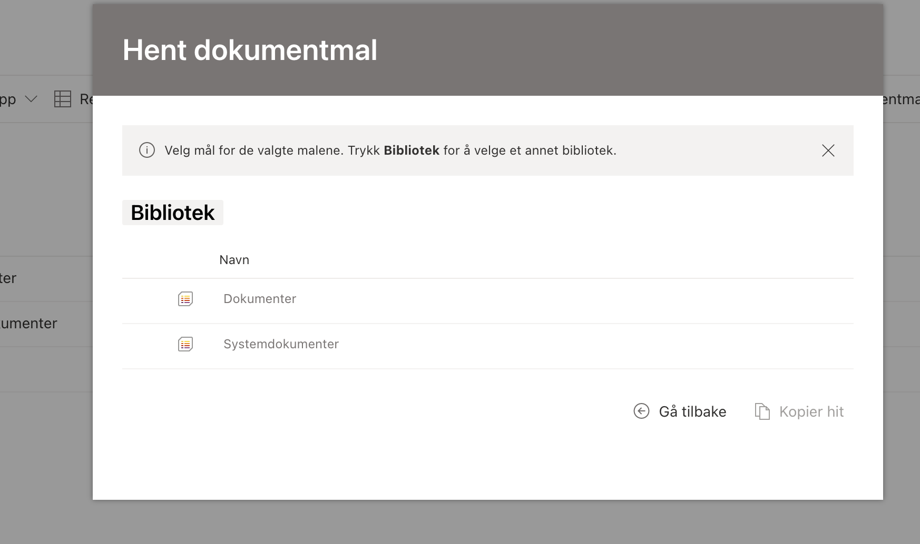920x544 pixels.
Task: Click the info circle icon in the message
Action: [147, 150]
